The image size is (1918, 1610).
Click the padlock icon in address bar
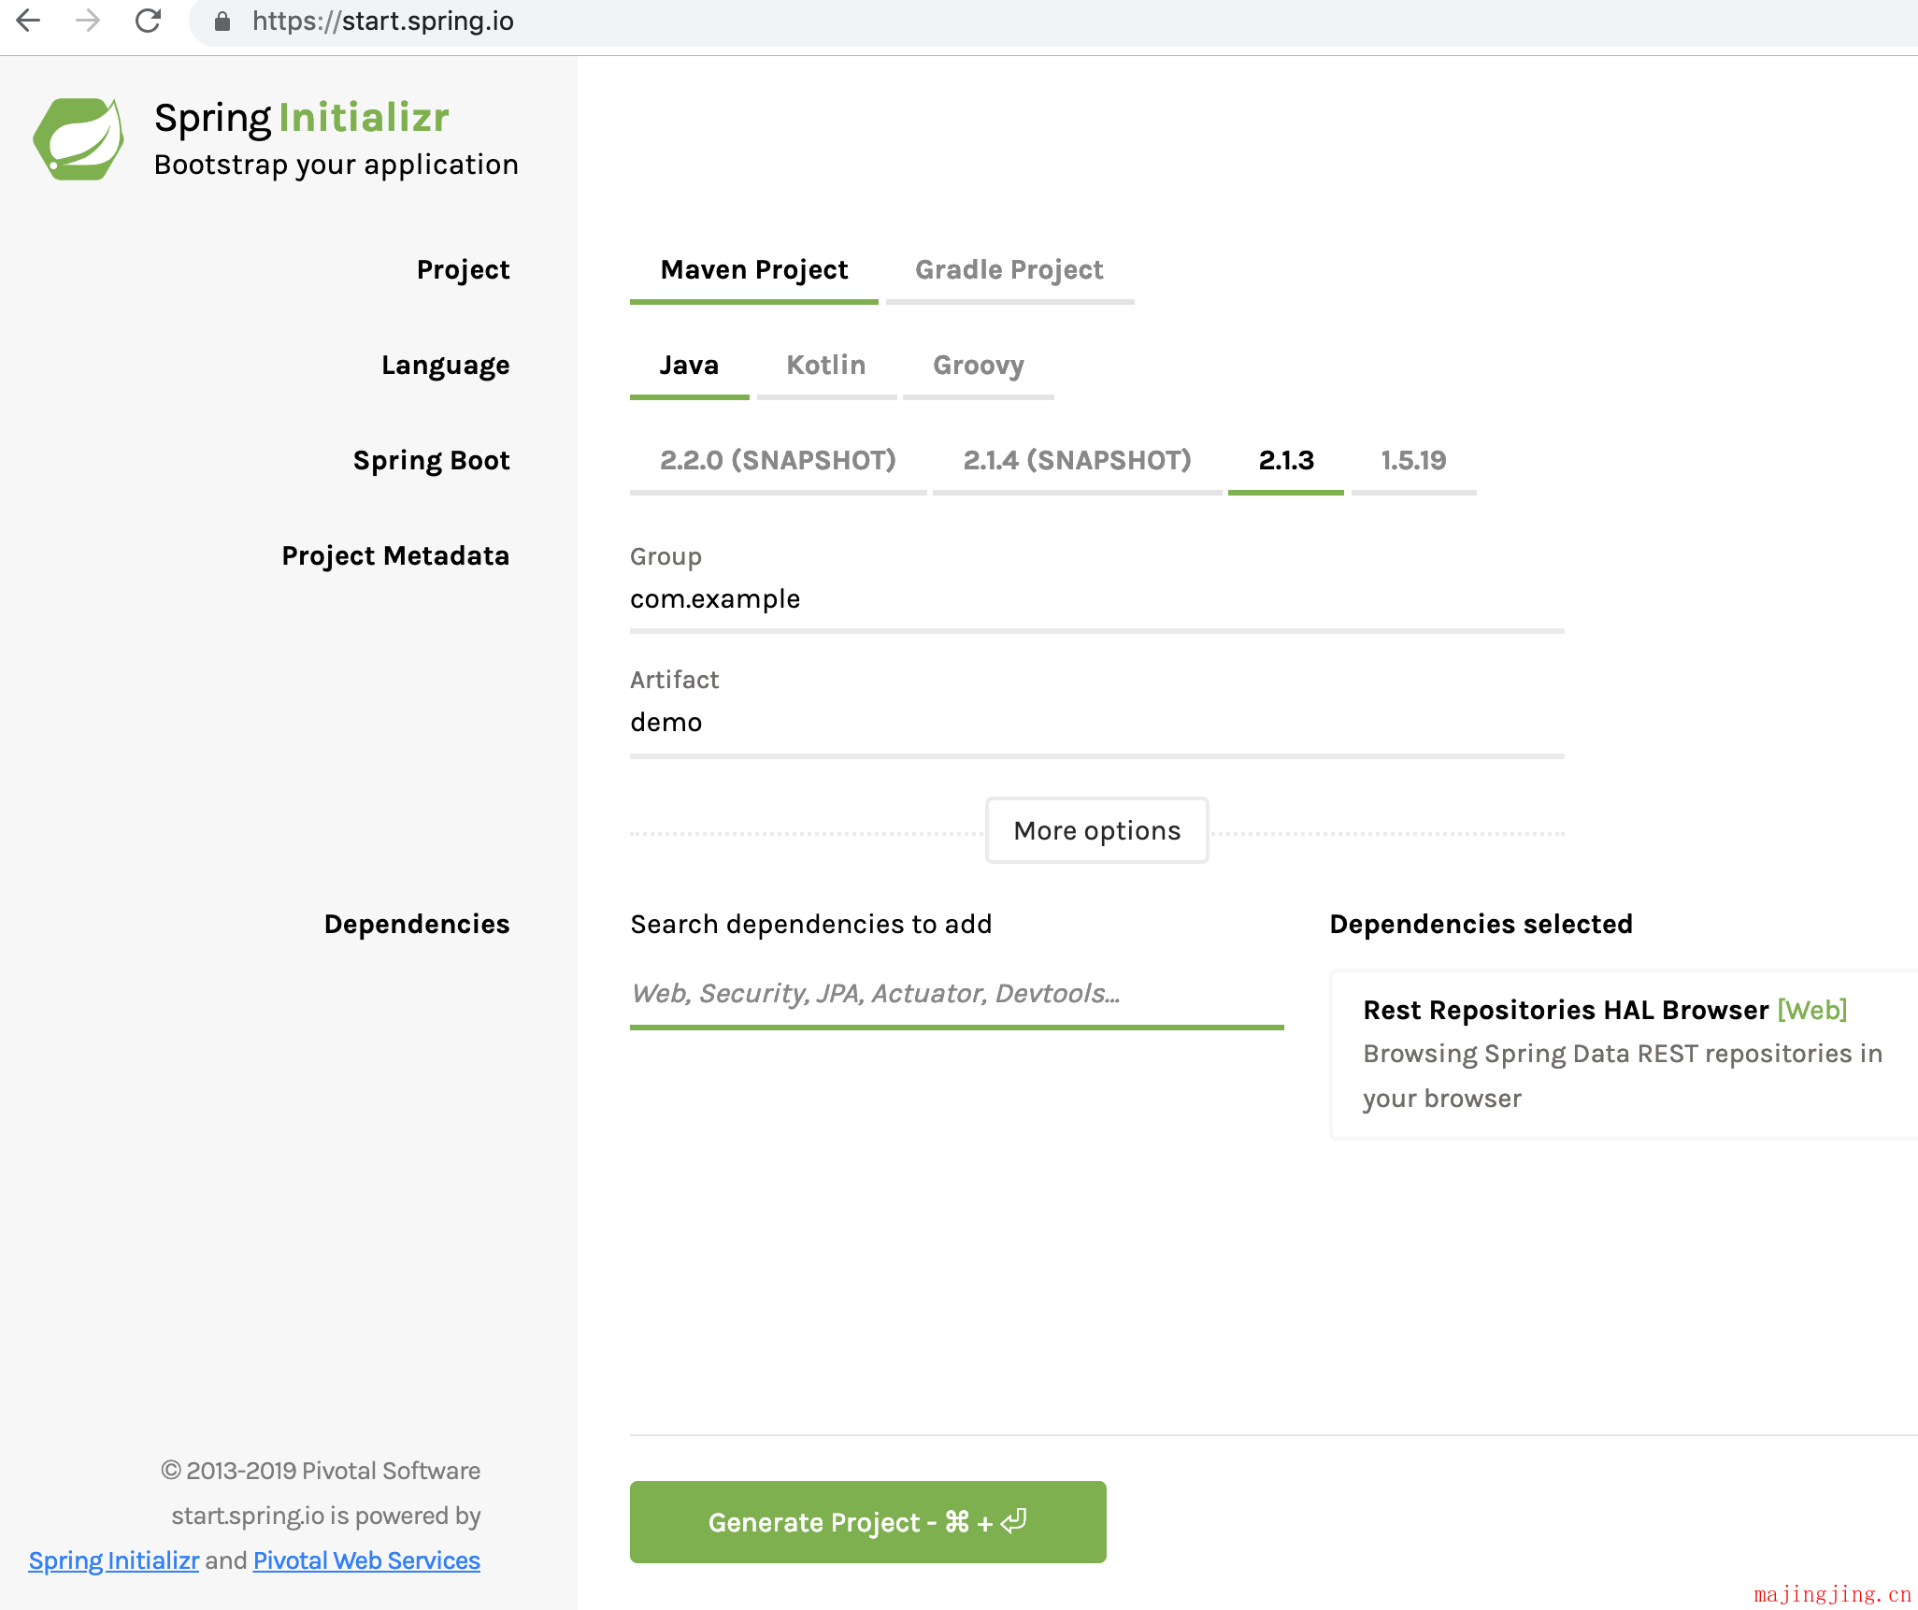(x=222, y=22)
